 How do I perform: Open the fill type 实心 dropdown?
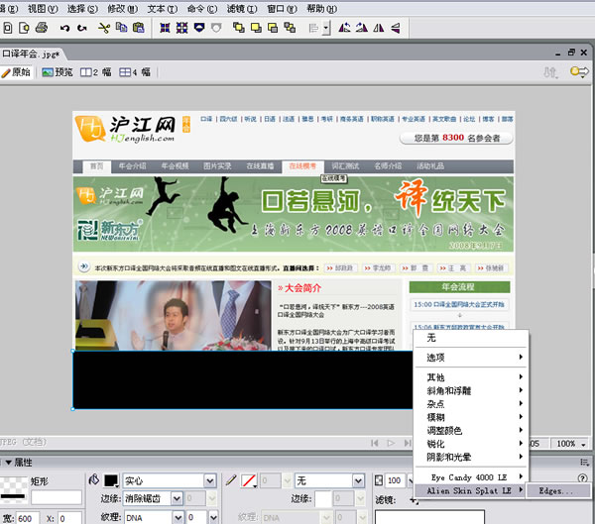pos(210,480)
